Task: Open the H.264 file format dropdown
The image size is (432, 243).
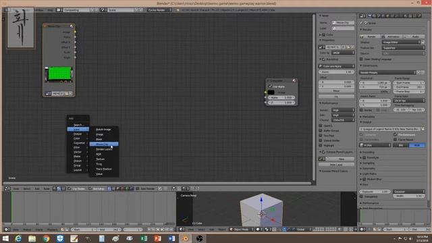Action: pos(375,145)
